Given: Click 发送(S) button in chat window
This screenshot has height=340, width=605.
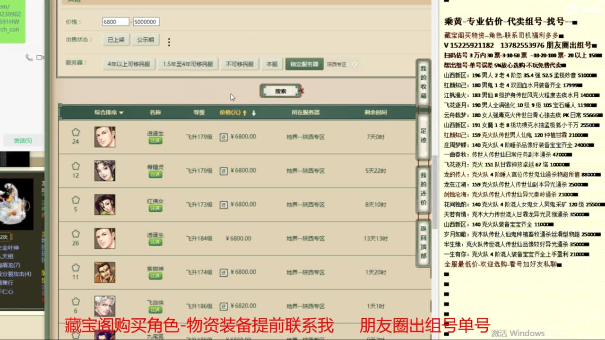Looking at the screenshot, I should pyautogui.click(x=23, y=141).
